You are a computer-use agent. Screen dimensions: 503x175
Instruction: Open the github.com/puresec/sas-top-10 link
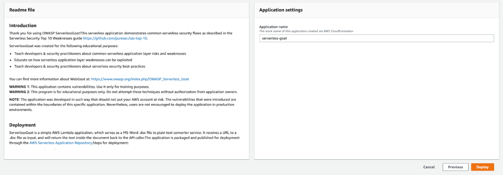click(x=115, y=38)
